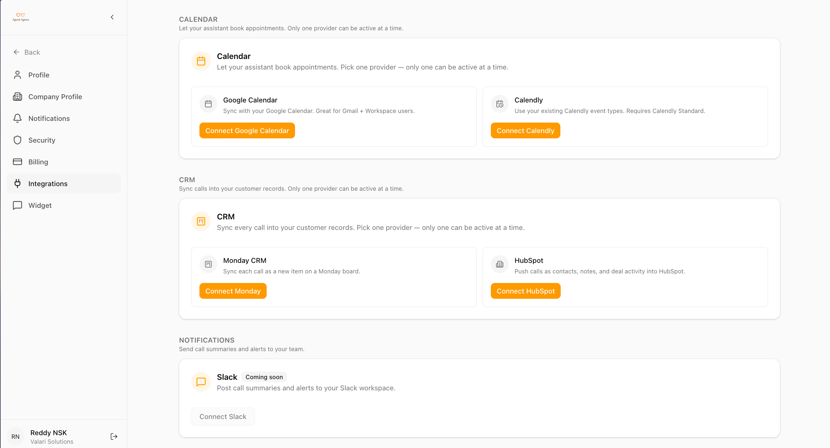Viewport: 830px width, 448px height.
Task: Click the Integrations plug icon
Action: (17, 183)
